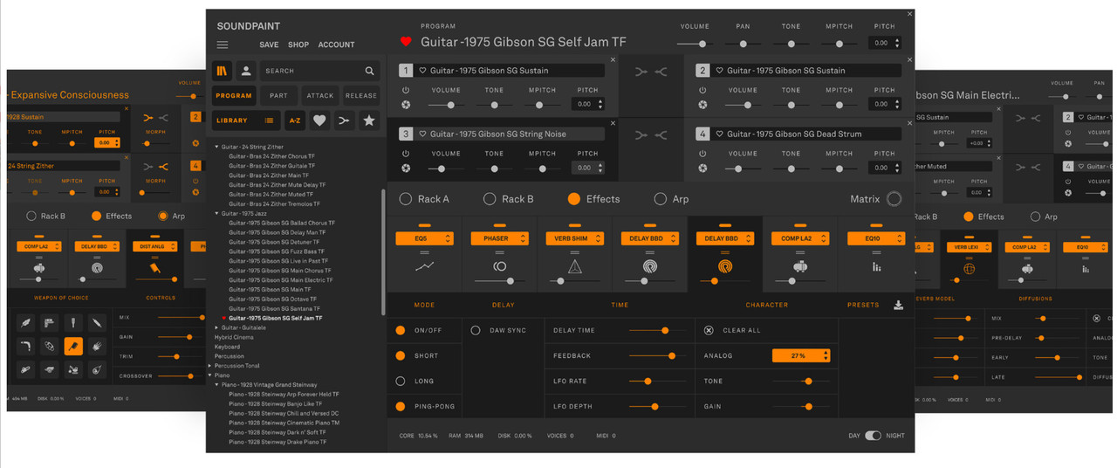Select the Rack A radio button
This screenshot has height=468, width=1117.
[x=405, y=199]
